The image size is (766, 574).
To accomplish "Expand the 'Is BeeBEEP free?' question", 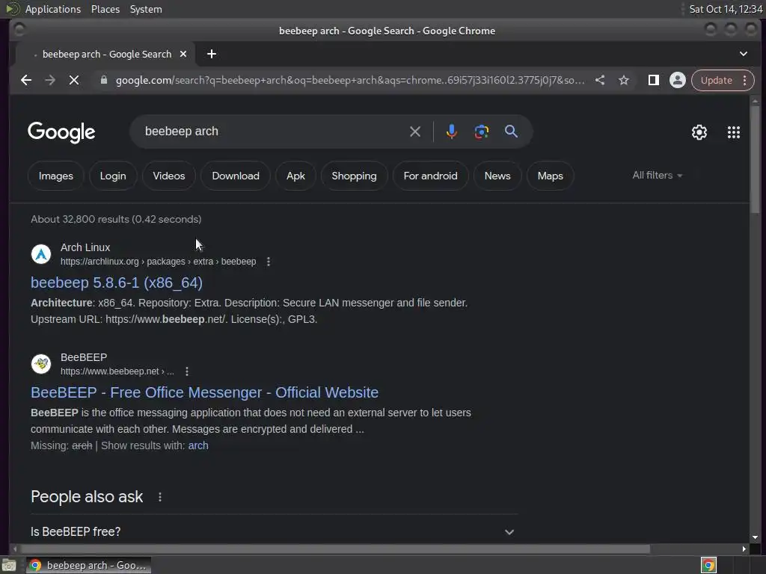I will click(274, 531).
